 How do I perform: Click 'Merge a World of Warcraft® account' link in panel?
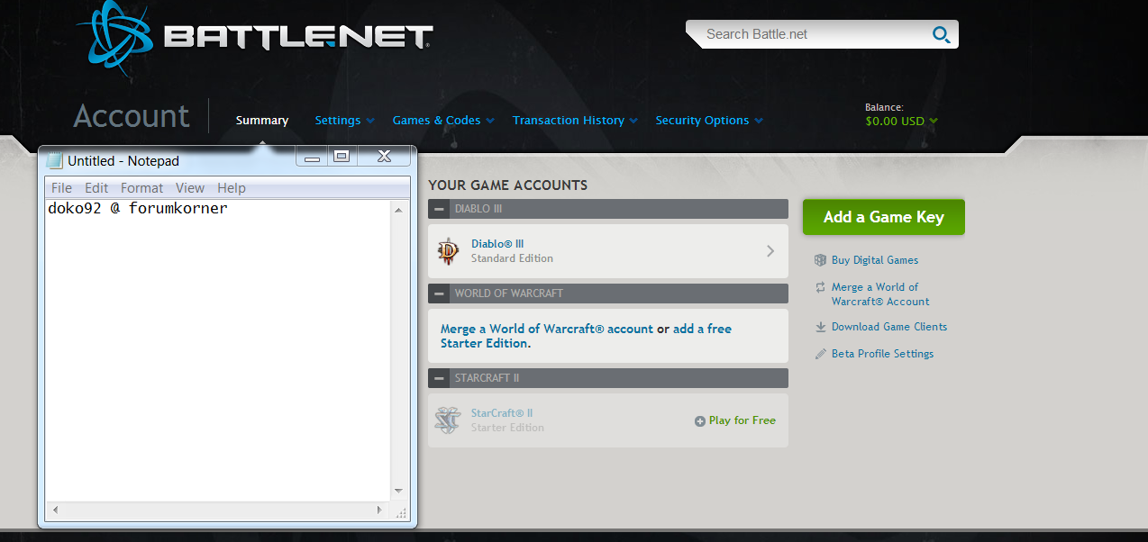point(547,329)
